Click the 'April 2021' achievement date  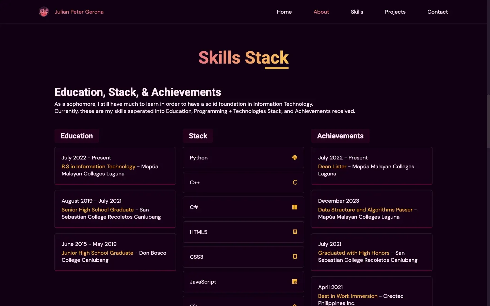330,287
